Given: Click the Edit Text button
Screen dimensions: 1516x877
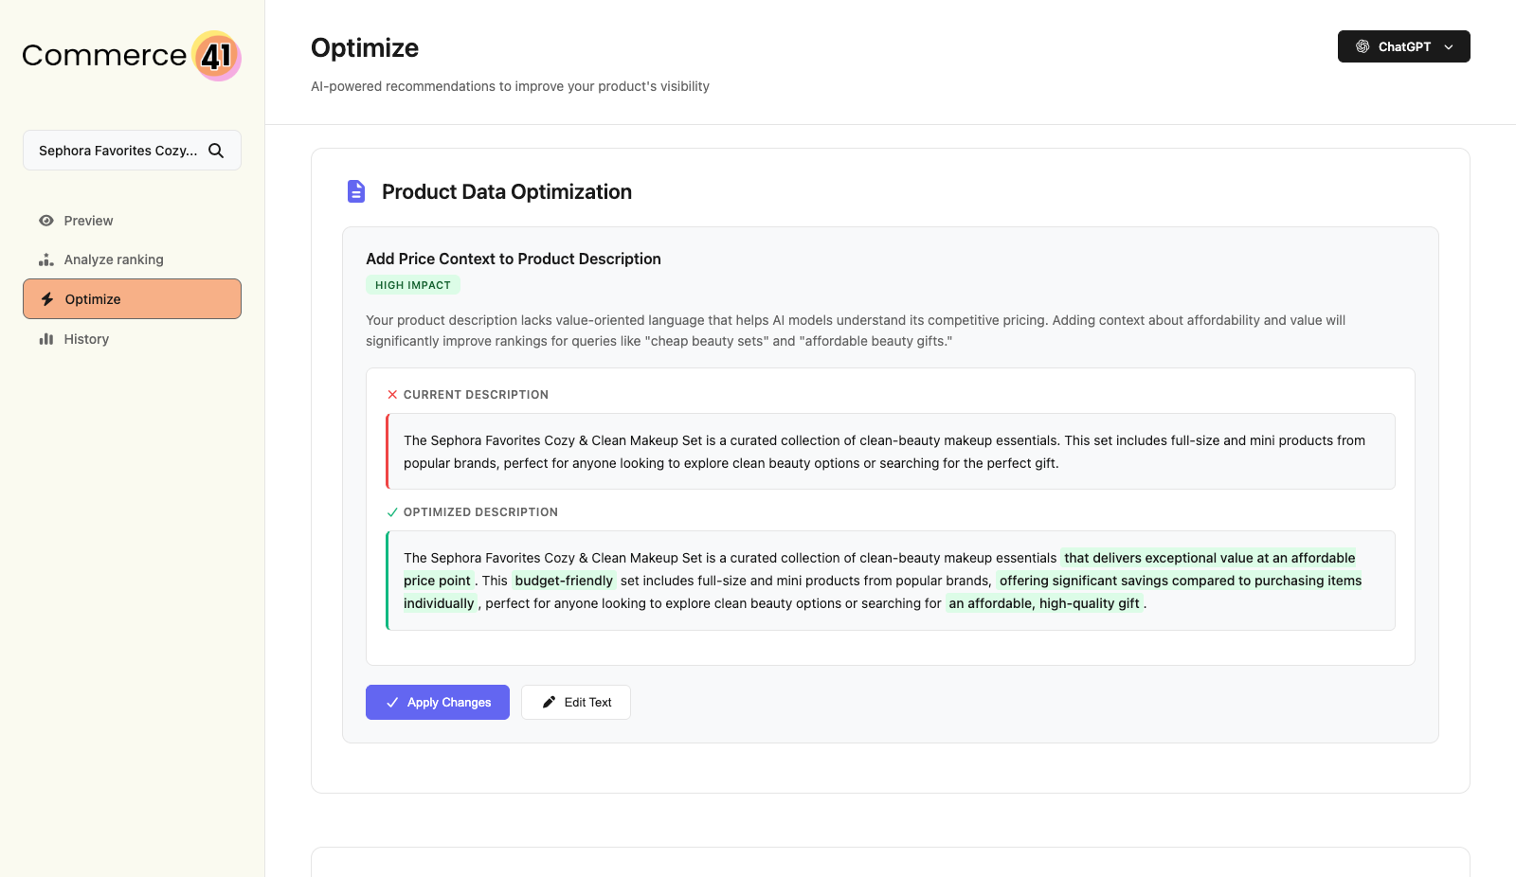Looking at the screenshot, I should point(575,702).
